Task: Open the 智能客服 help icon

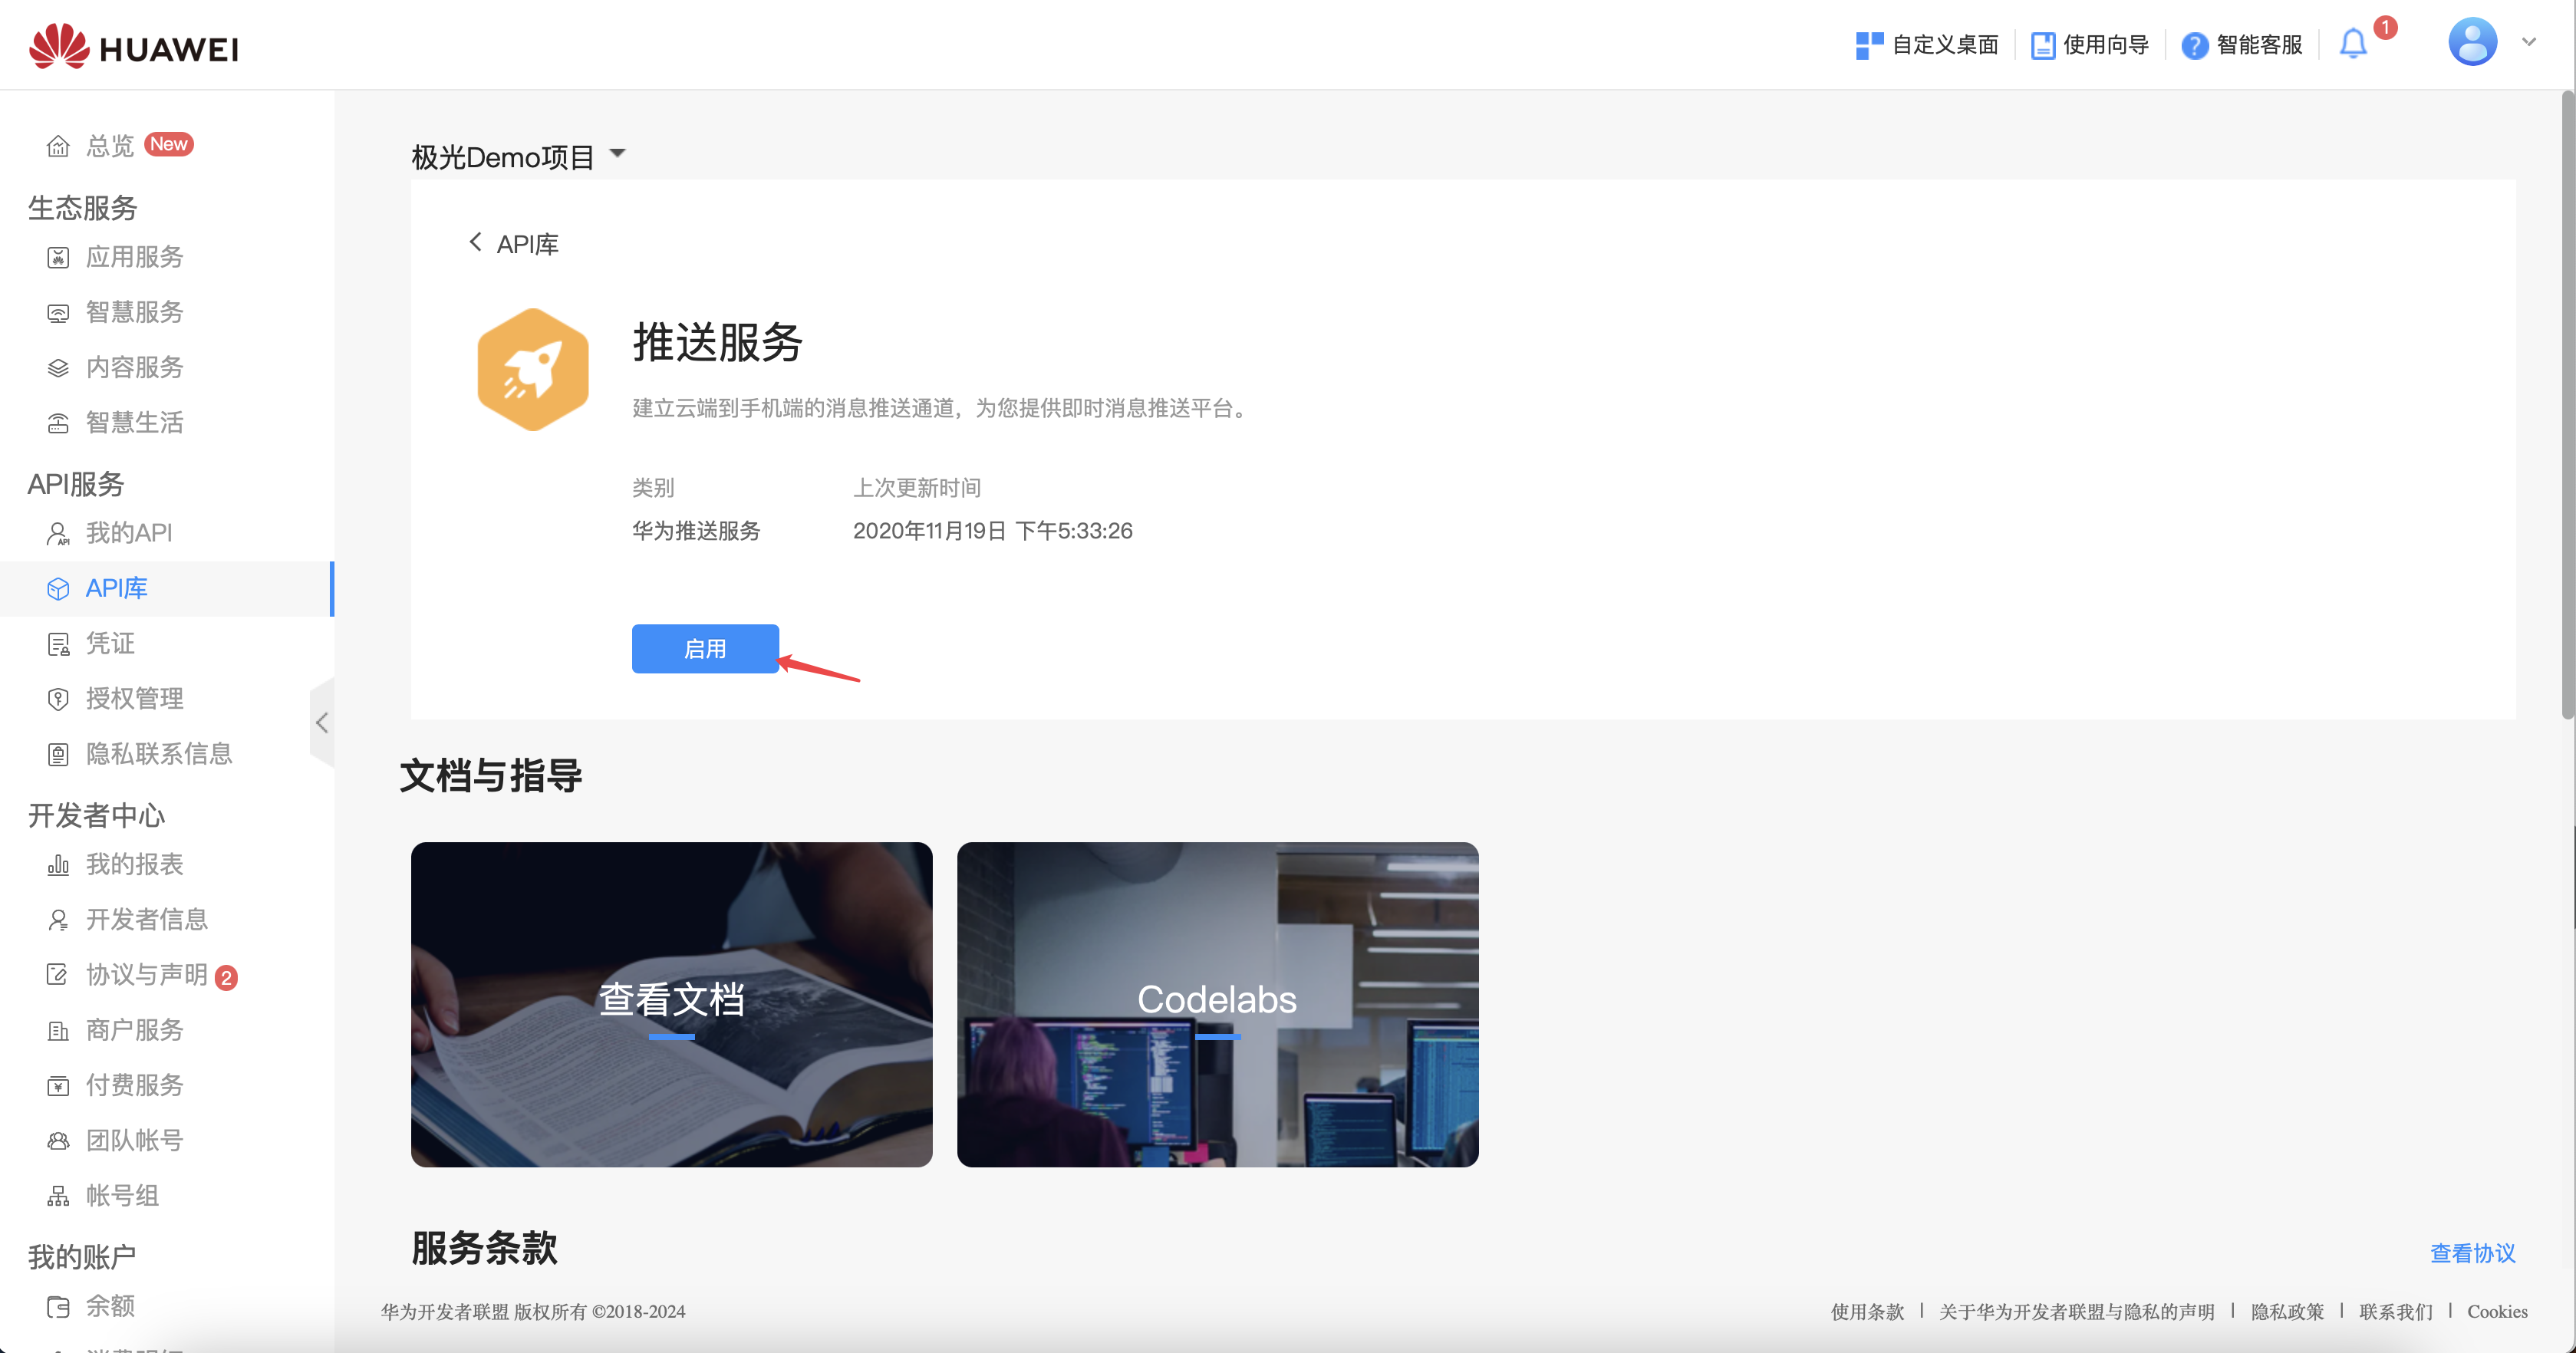Action: click(x=2194, y=45)
